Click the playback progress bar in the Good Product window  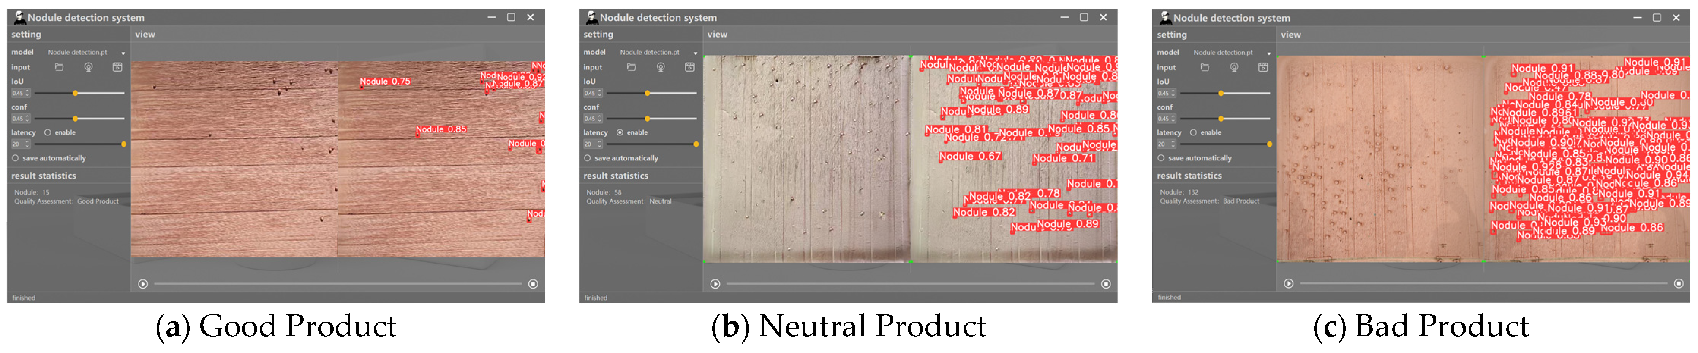[337, 284]
